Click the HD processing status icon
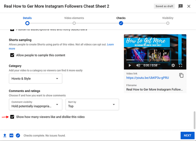The image size is (196, 141). pyautogui.click(x=11, y=135)
